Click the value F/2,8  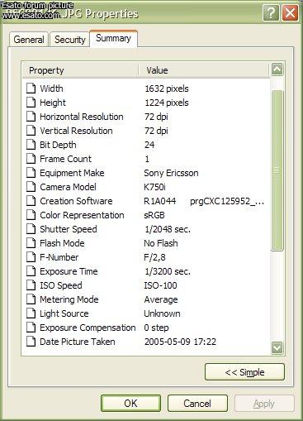(x=154, y=257)
